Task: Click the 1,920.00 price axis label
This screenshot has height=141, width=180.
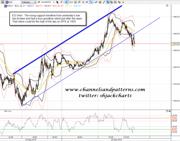Action: pos(176,67)
